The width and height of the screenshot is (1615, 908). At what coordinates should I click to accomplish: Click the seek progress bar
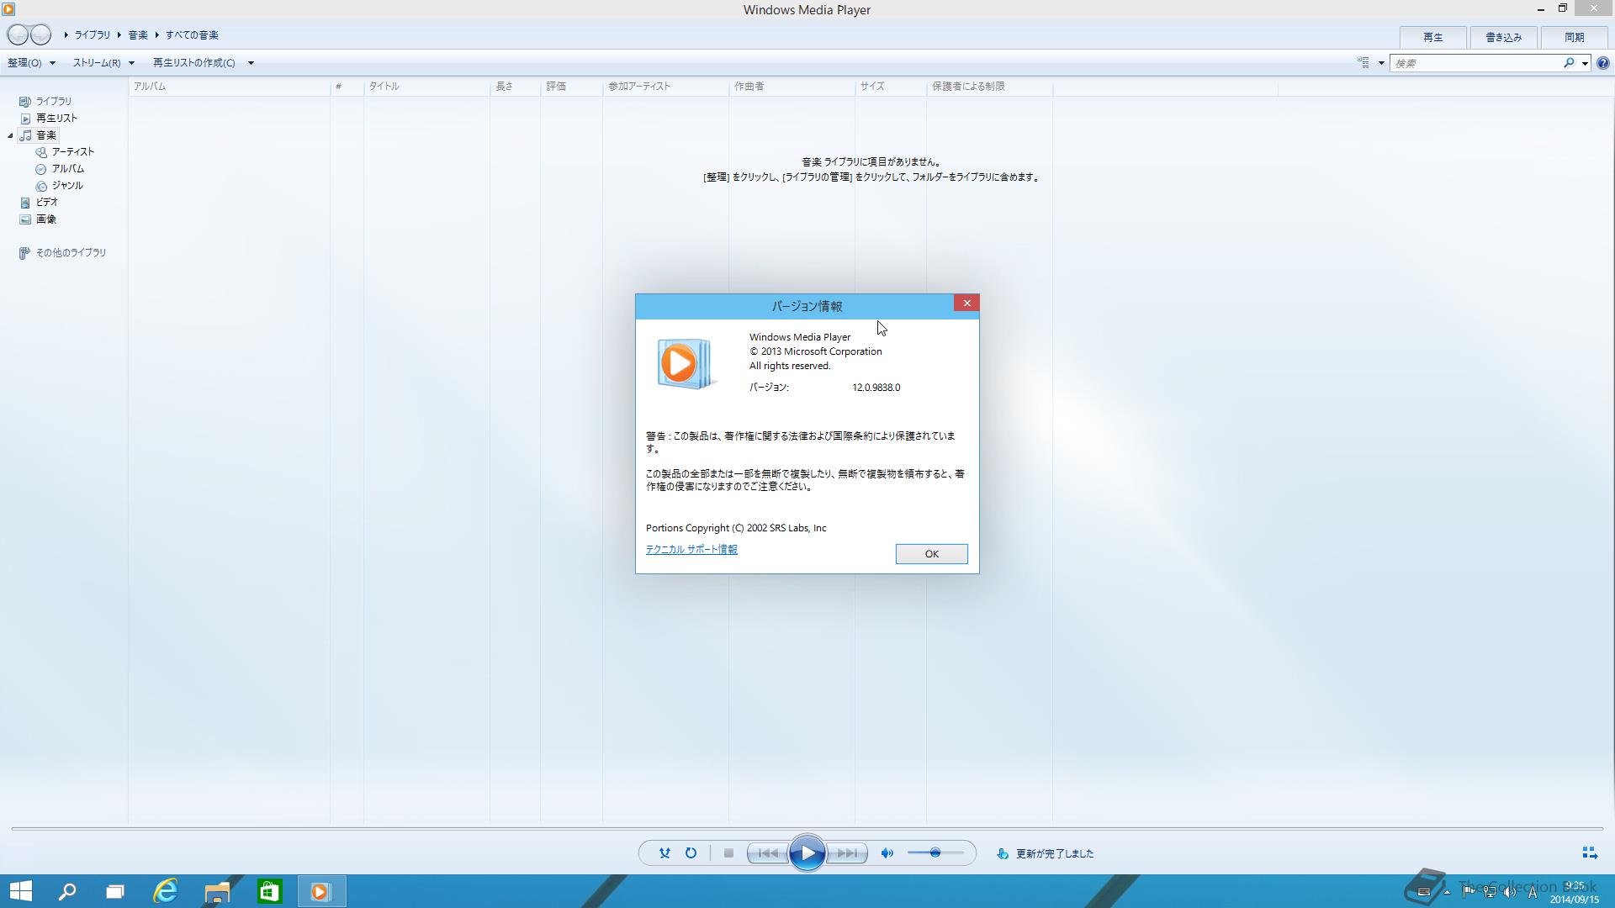(x=807, y=829)
